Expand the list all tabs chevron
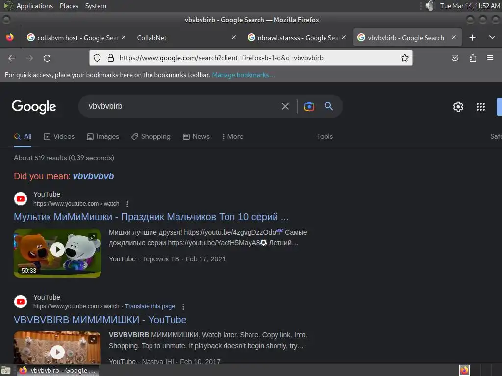Image resolution: width=502 pixels, height=376 pixels. pyautogui.click(x=492, y=37)
